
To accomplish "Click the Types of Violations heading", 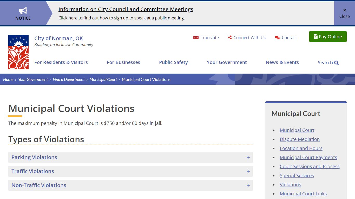I will (x=46, y=139).
